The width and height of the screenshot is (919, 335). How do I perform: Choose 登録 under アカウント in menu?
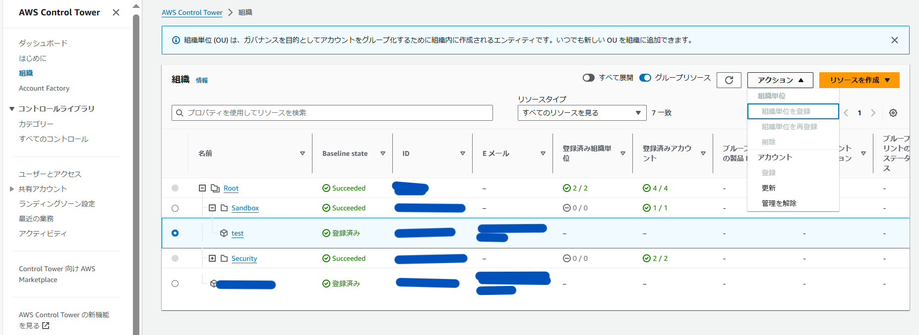click(793, 173)
